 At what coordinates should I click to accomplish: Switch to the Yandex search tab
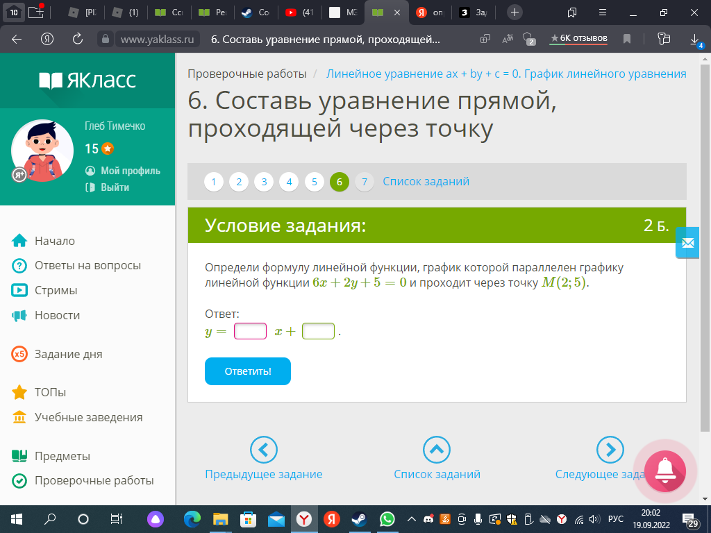pyautogui.click(x=430, y=12)
